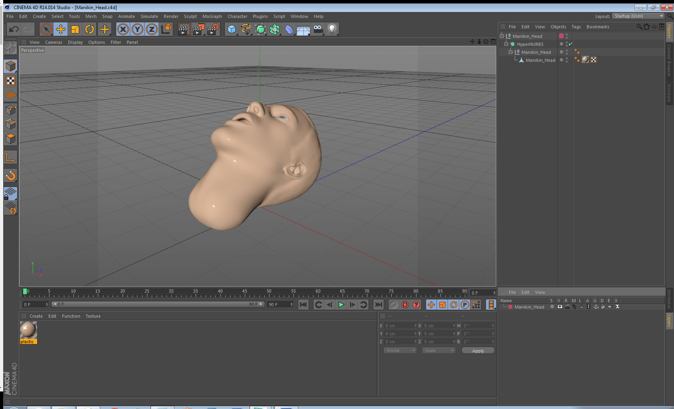Screen dimensions: 674x409
Task: Click the Undo arrow icon
Action: (14, 29)
